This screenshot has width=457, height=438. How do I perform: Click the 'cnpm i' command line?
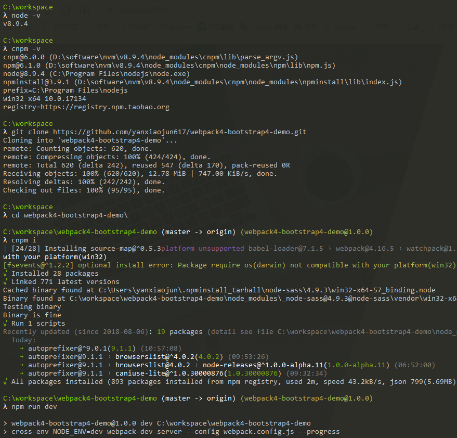20,240
